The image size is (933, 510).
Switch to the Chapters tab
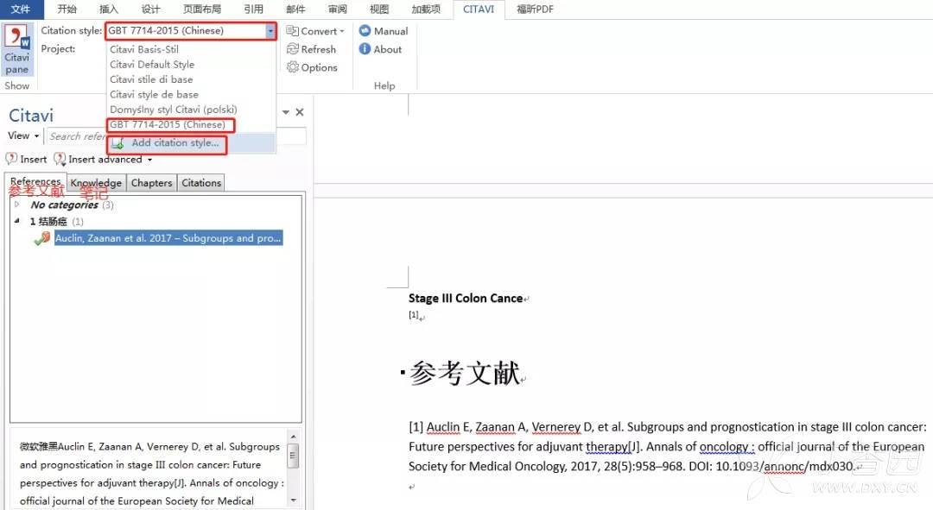pyautogui.click(x=151, y=183)
